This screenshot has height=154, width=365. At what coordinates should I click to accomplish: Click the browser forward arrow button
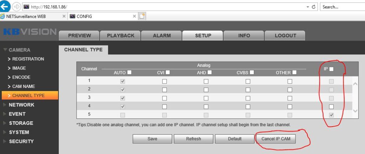coord(16,7)
